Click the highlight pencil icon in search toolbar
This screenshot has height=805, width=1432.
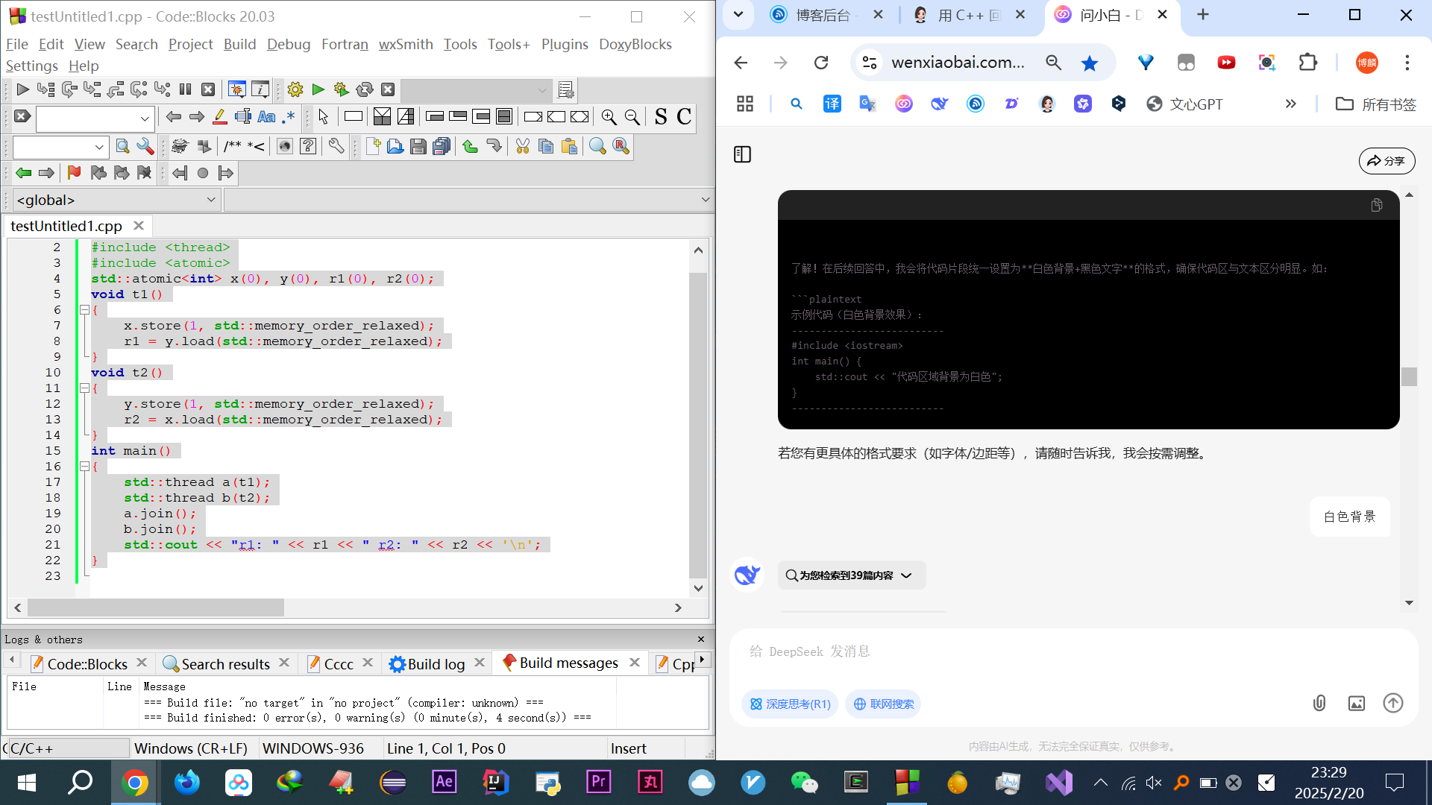(x=220, y=116)
